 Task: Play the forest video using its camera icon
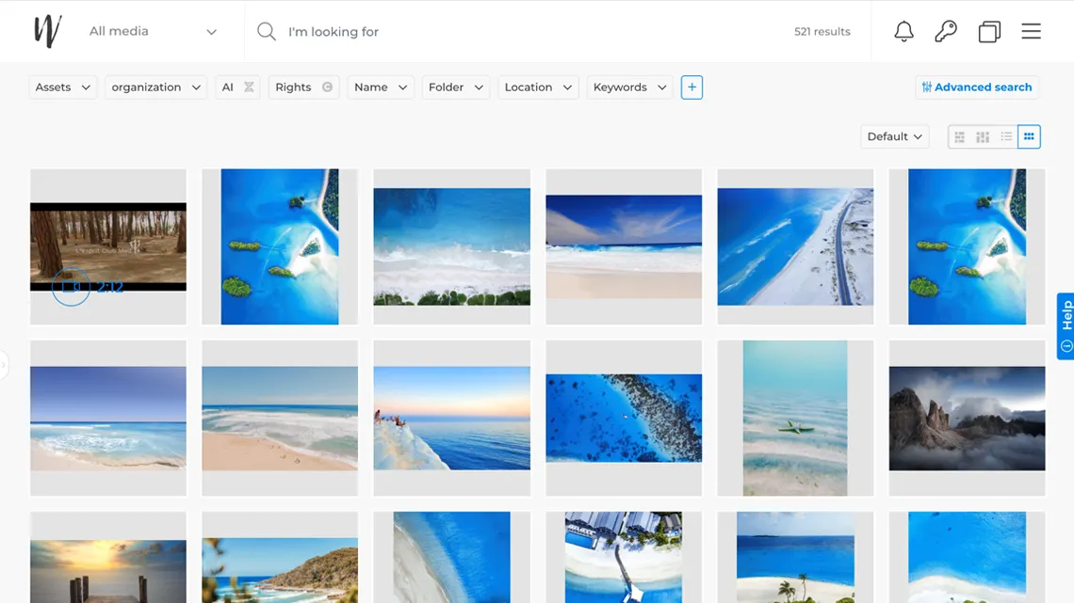(72, 287)
